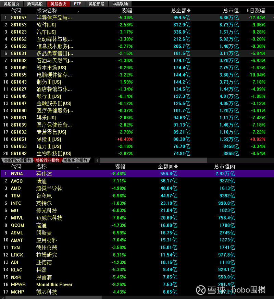Select the 多品类零售Ⅲ sector row
Image resolution: width=274 pixels, height=299 pixels.
137,53
